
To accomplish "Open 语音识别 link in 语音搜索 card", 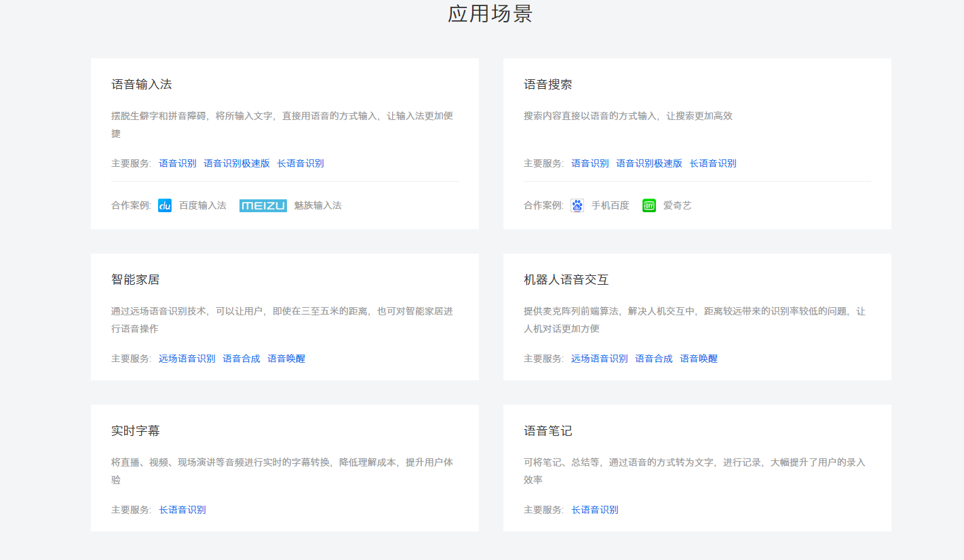I will (590, 163).
